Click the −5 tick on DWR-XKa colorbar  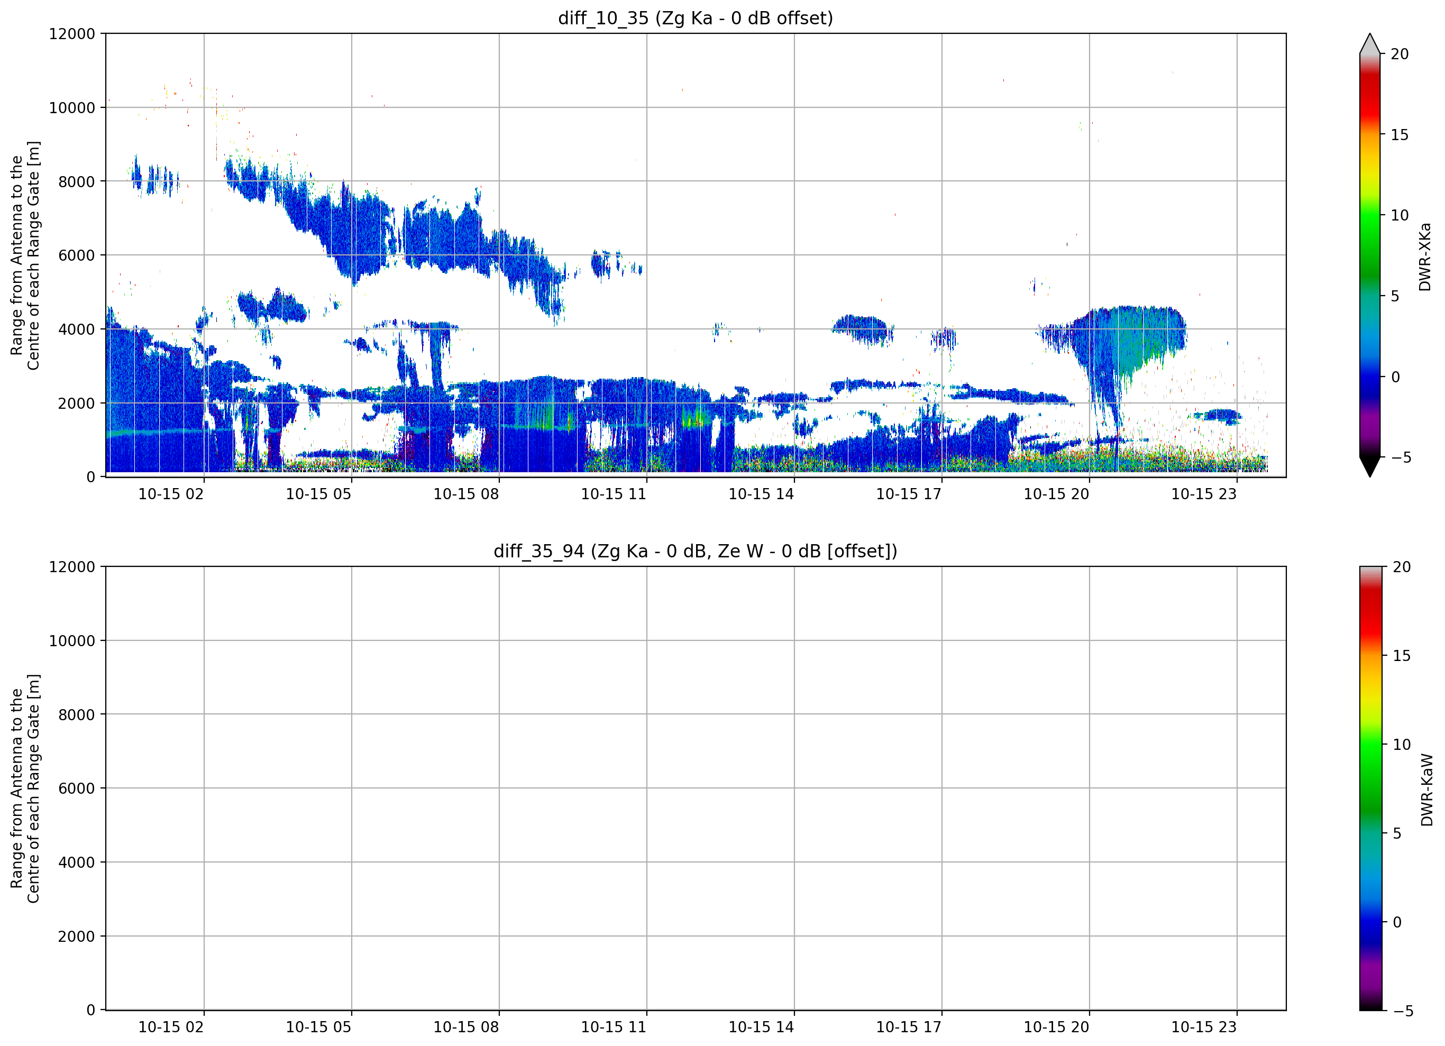tap(1401, 457)
